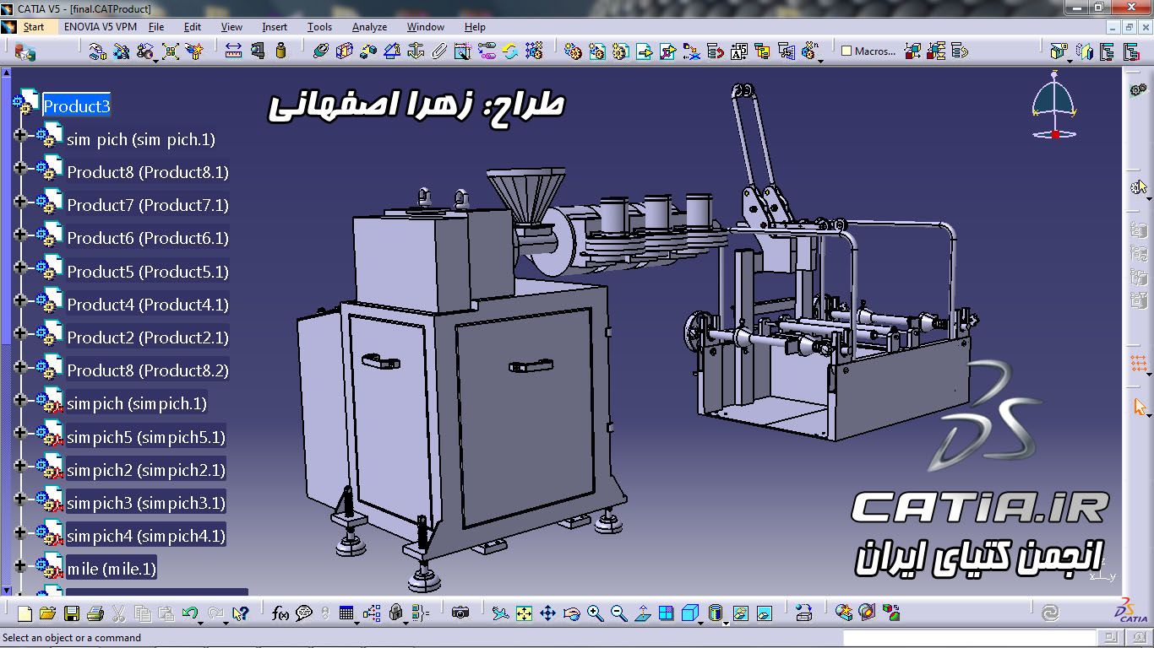Expand the sim pich (sim pich.1) node
Viewport: 1154px width, 648px height.
[x=20, y=135]
